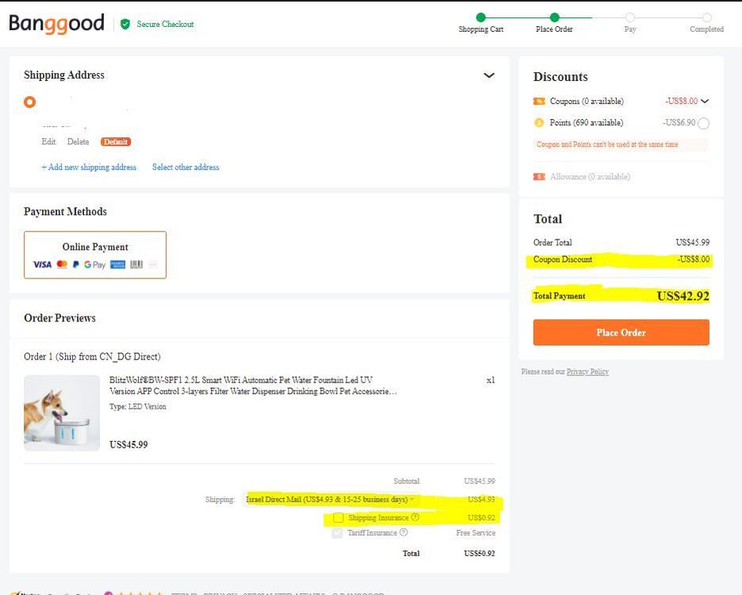
Task: Click Delete on the shipping address
Action: [78, 142]
